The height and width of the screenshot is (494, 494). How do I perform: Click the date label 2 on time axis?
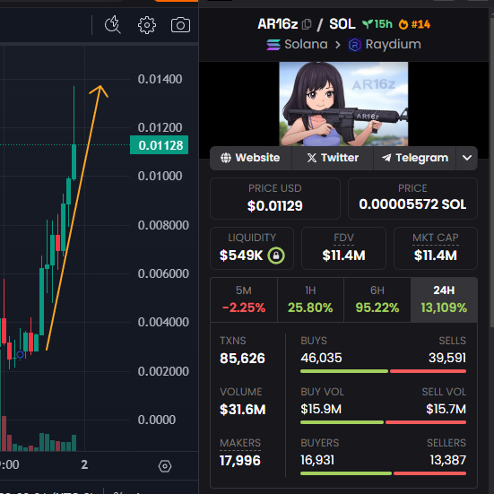[84, 464]
